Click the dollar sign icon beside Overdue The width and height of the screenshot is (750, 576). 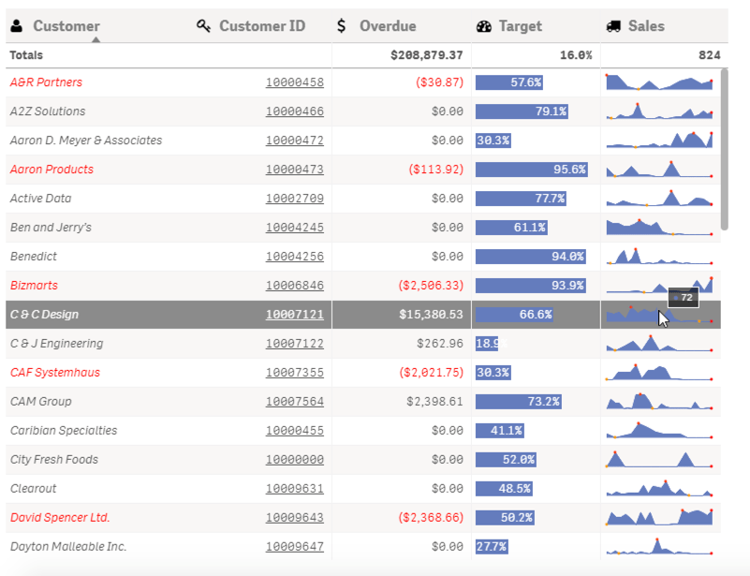pos(341,26)
